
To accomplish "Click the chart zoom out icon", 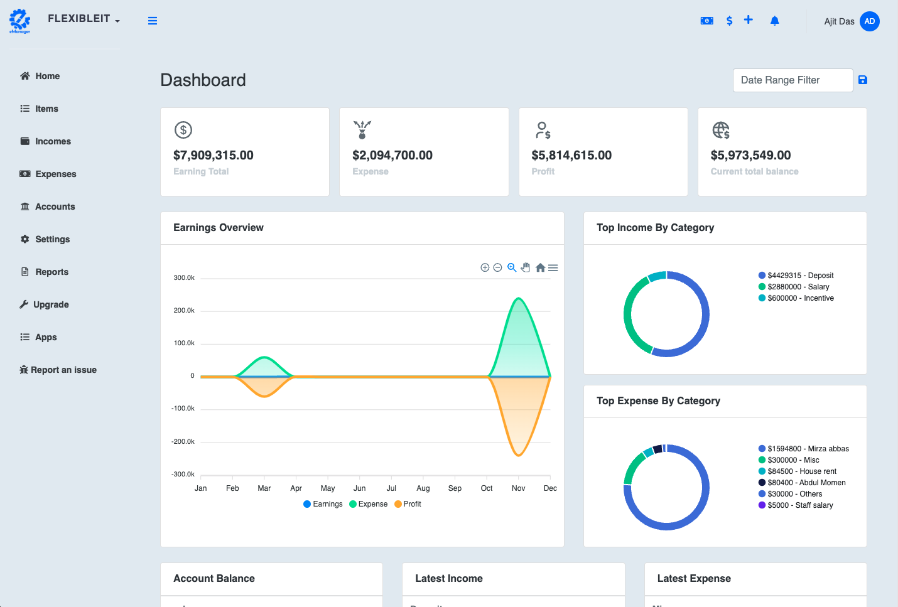I will 497,267.
